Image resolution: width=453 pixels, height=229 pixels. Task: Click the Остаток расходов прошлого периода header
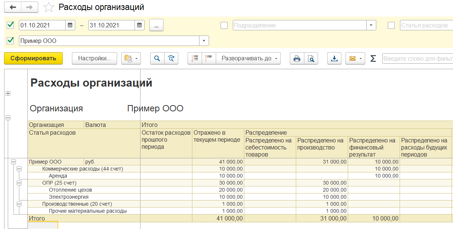(x=166, y=144)
